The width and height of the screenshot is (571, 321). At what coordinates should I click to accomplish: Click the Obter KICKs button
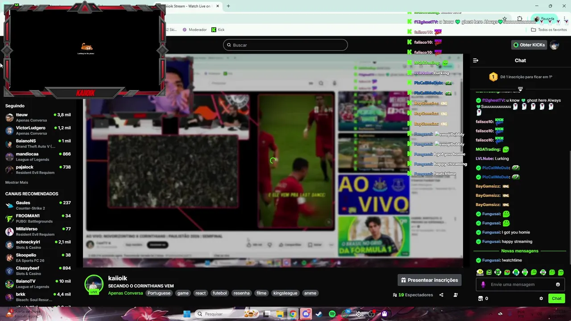(x=529, y=45)
